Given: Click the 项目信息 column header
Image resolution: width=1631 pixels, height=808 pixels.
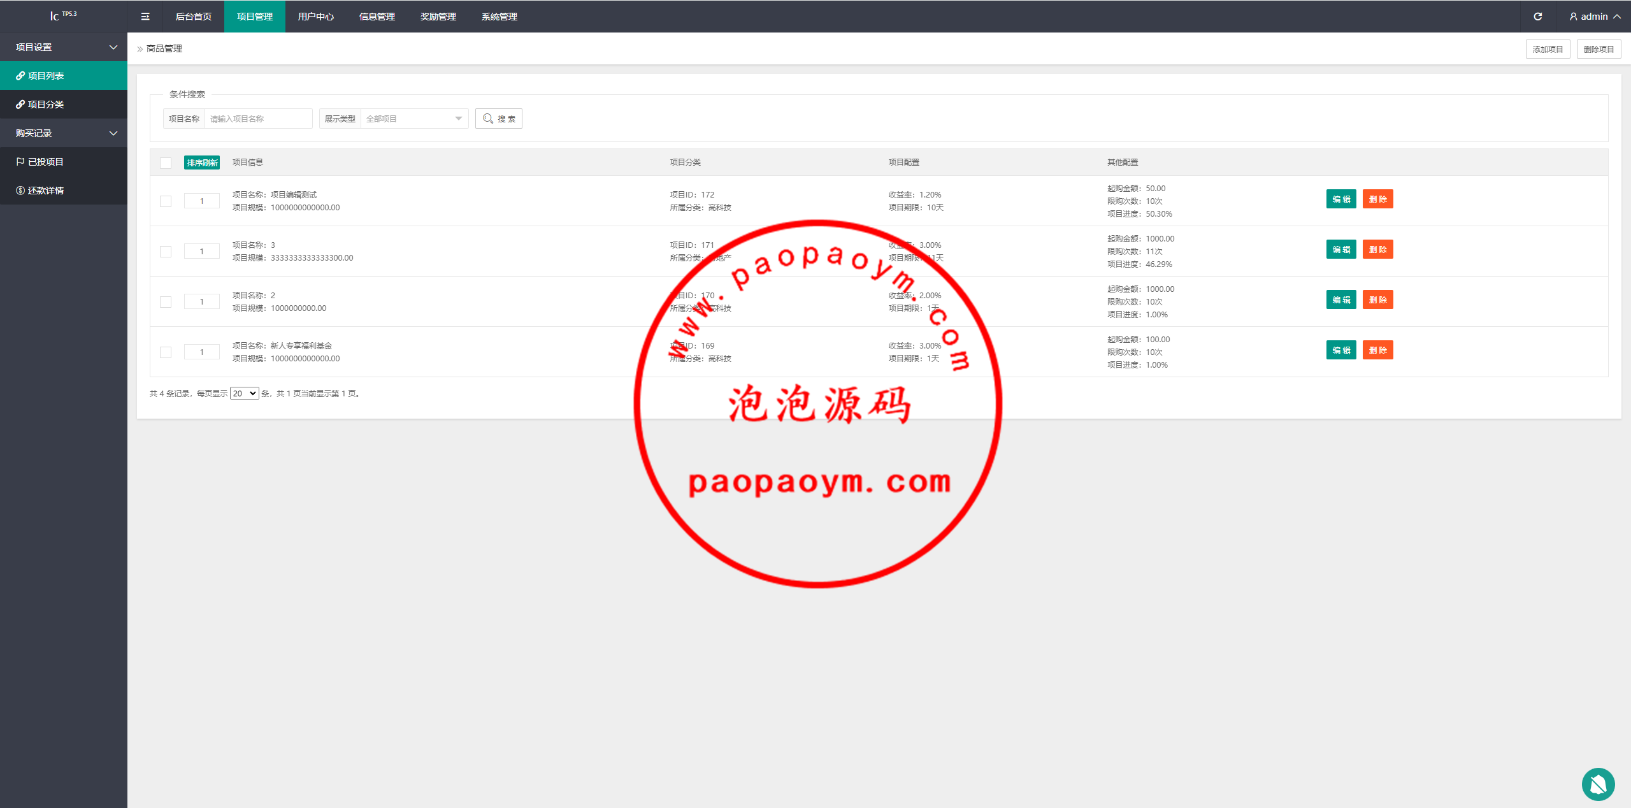Looking at the screenshot, I should click(248, 162).
